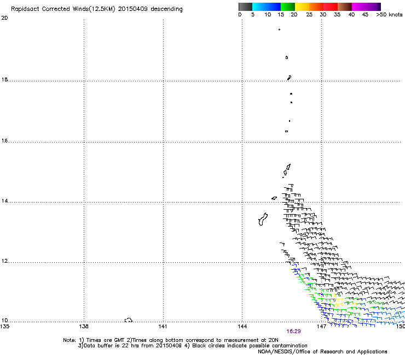Click the '>50 knots' legend label
Viewport: 405px width, 355px height.
point(389,15)
